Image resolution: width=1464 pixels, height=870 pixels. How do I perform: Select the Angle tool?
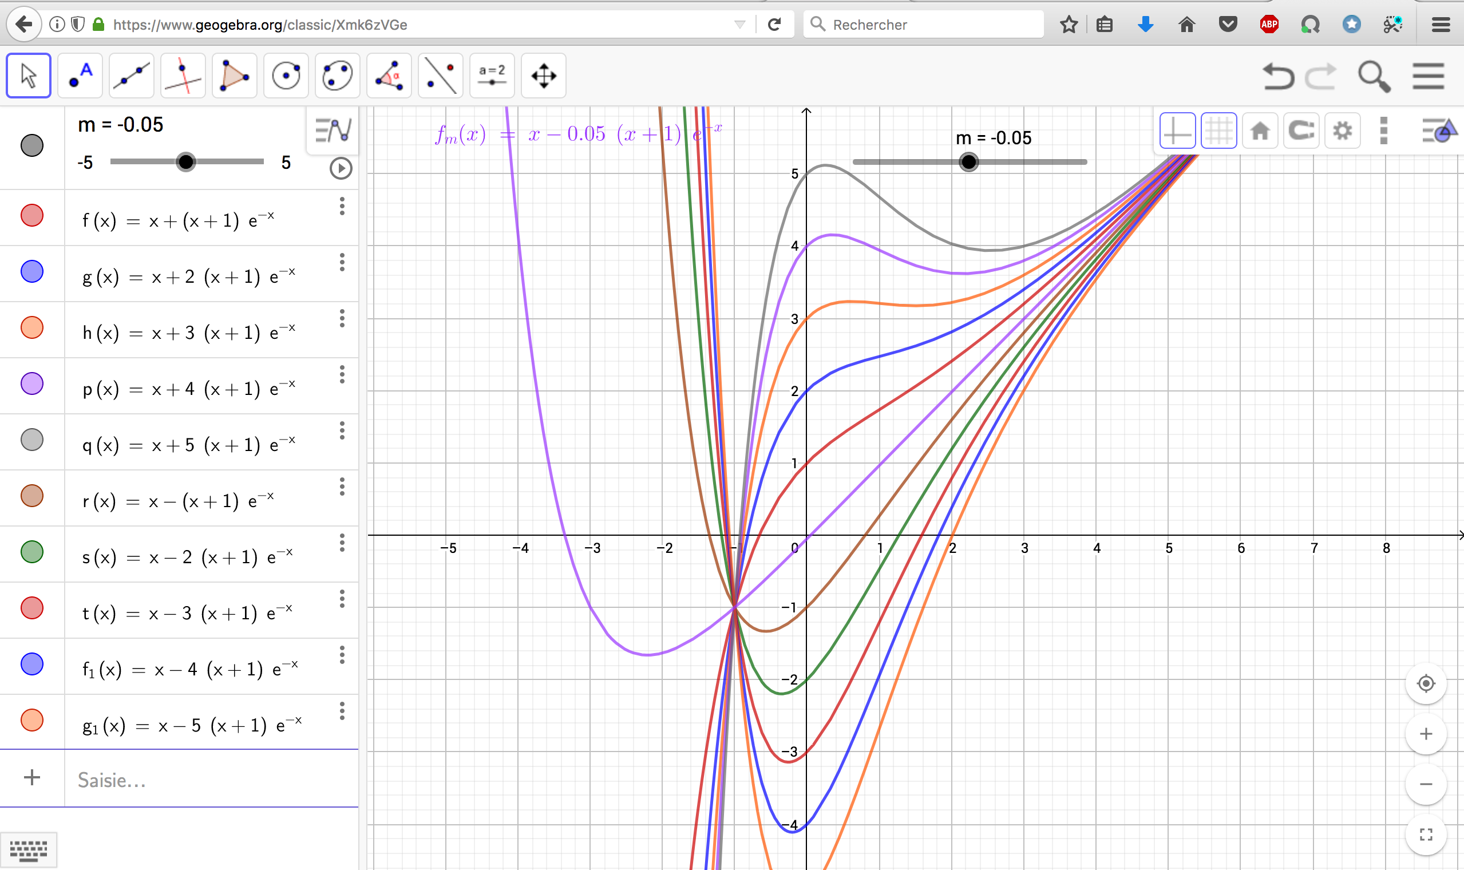pyautogui.click(x=389, y=76)
